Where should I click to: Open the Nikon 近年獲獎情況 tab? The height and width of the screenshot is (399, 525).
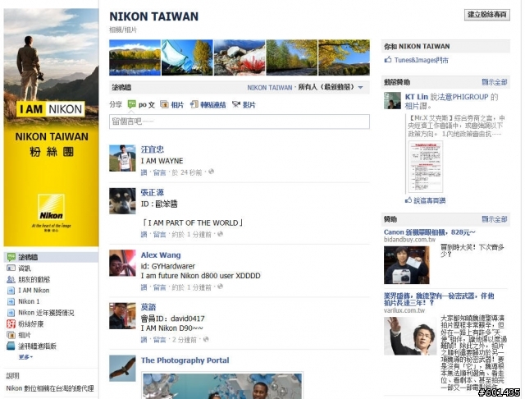[x=46, y=313]
